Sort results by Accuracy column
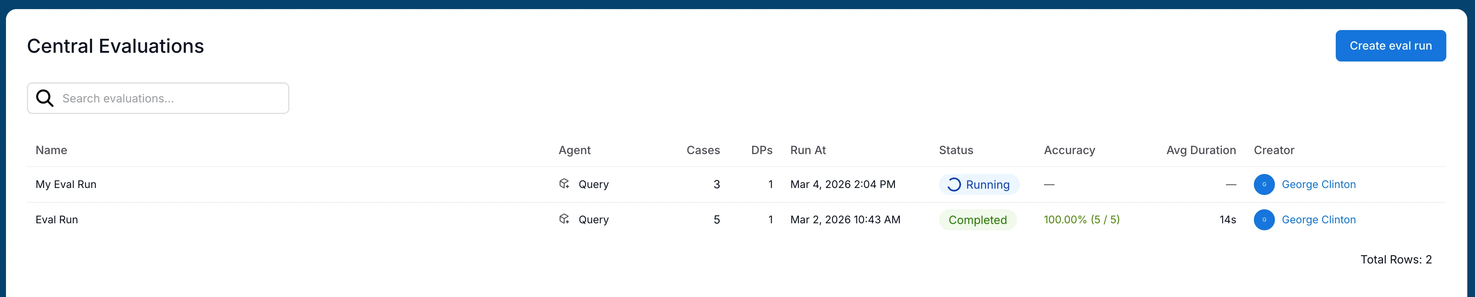1475x297 pixels. (1069, 150)
